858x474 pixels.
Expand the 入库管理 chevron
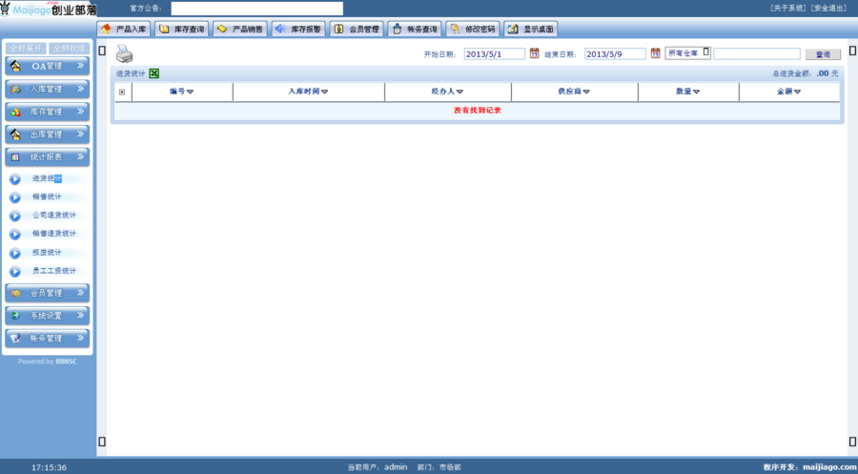click(80, 88)
